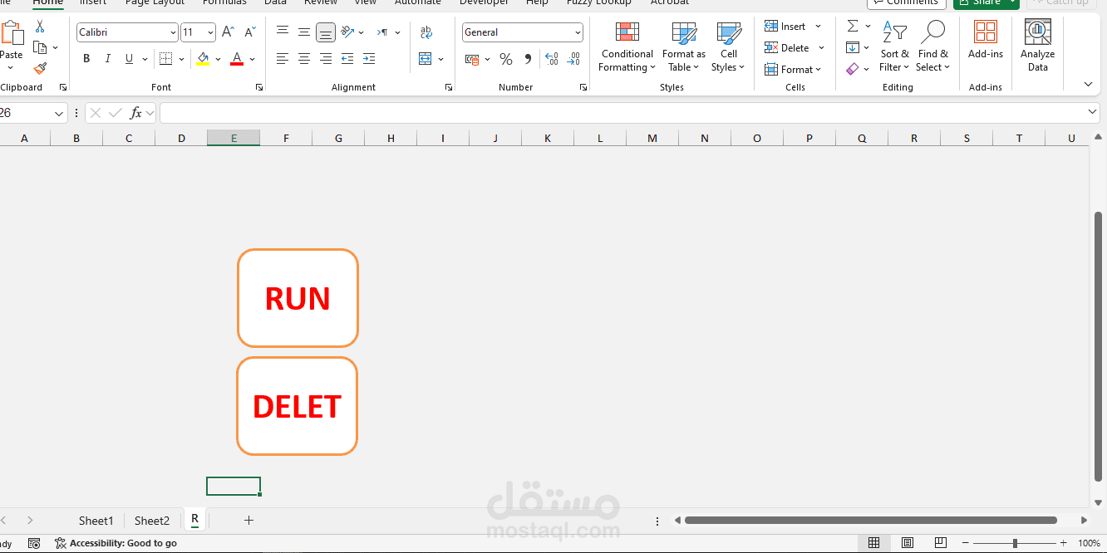Click the Orientation text angle icon
Screen dimensions: 1107x553
click(x=347, y=32)
